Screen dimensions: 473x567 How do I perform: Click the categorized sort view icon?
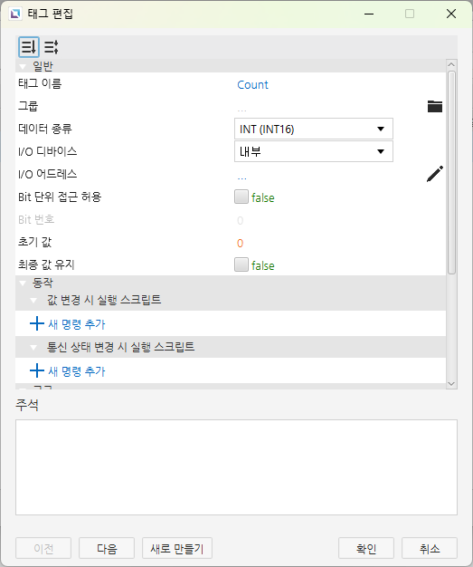(29, 47)
